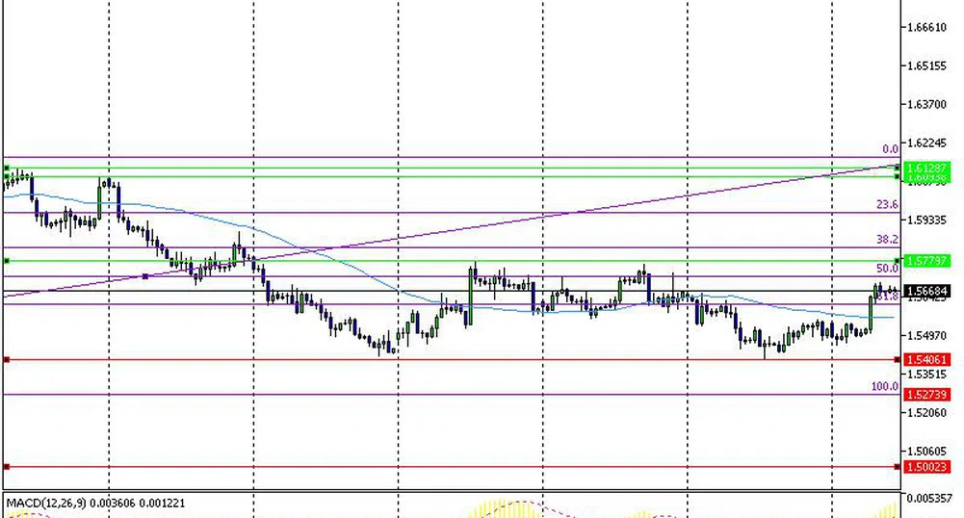Click the red 1.52739 price tag
964x518 pixels.
click(927, 395)
